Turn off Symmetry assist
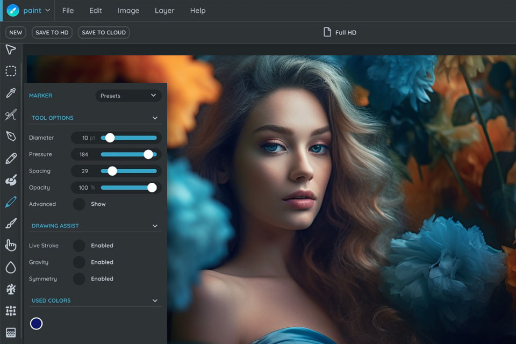The height and width of the screenshot is (344, 516). pos(79,278)
